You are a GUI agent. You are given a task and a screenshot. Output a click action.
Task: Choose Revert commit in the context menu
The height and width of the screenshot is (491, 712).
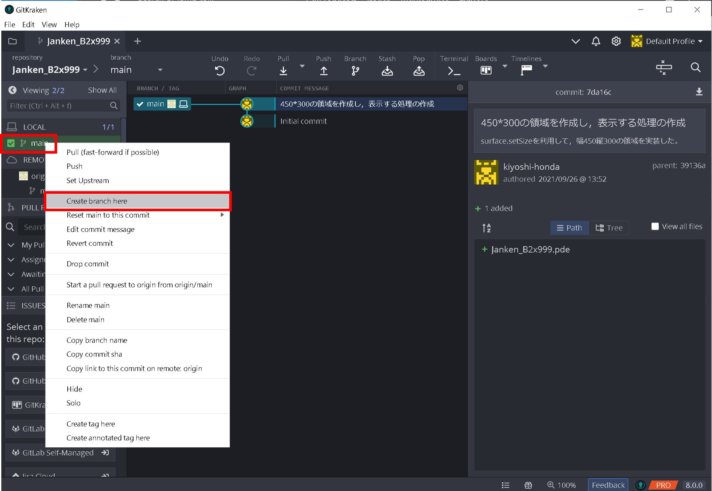(x=90, y=244)
